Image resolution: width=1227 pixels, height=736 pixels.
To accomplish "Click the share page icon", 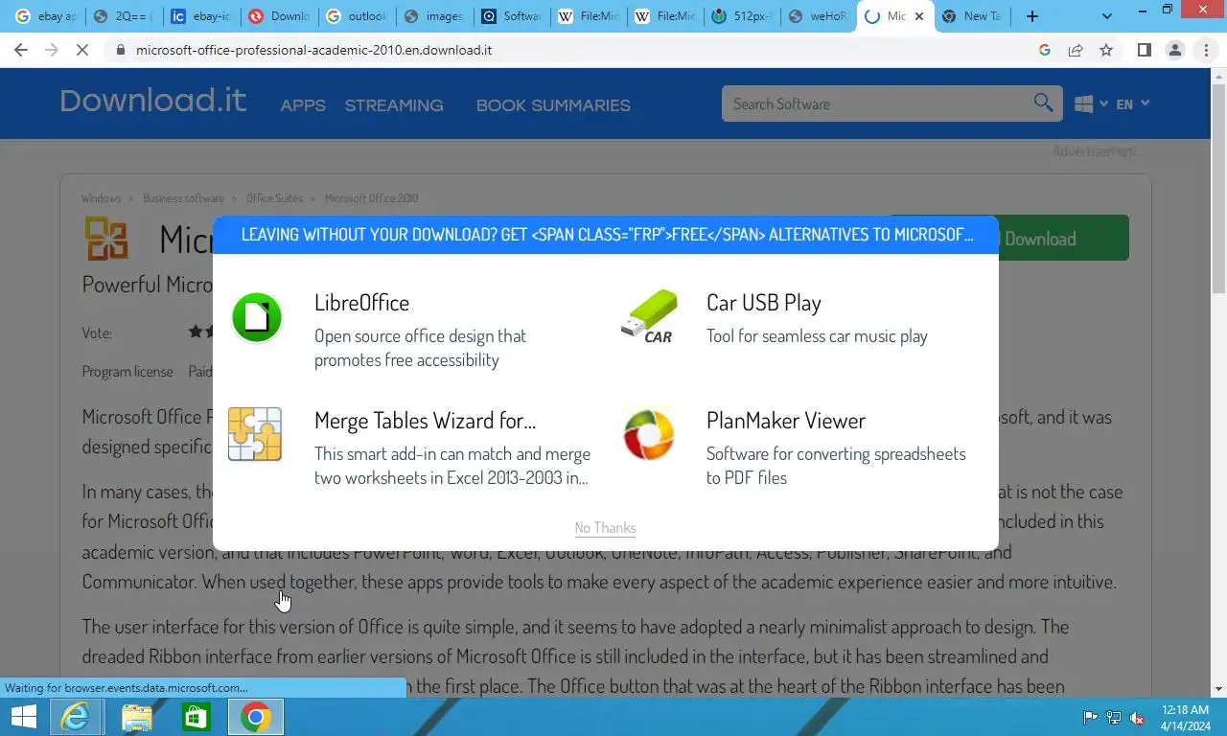I will 1076,50.
